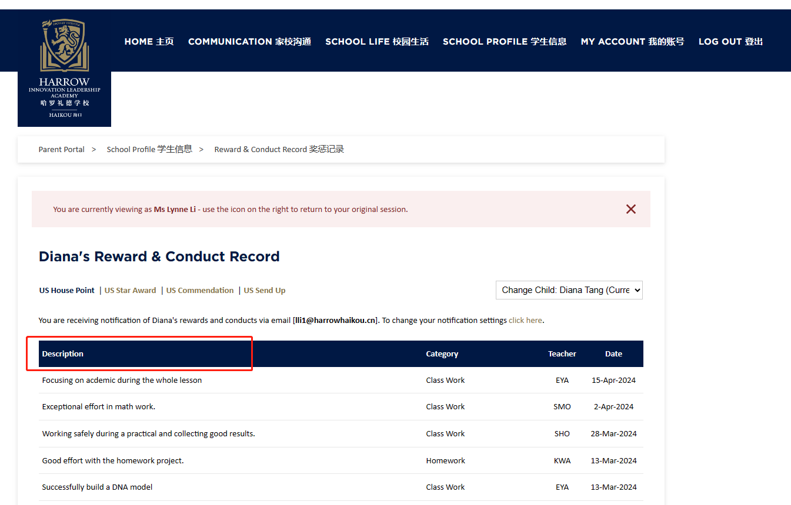Screen dimensions: 791x505
Task: Open the SCHOOL LIFE 校园生活 menu
Action: (376, 42)
